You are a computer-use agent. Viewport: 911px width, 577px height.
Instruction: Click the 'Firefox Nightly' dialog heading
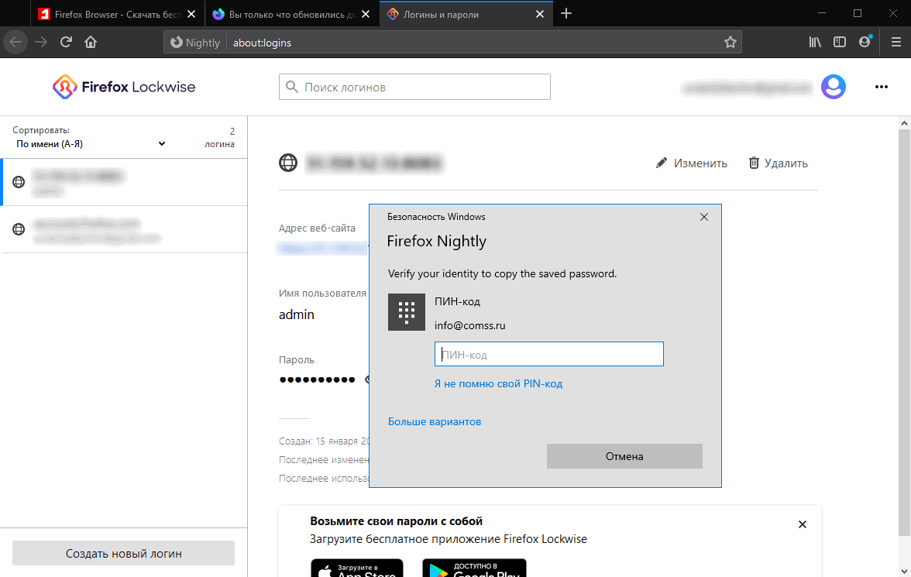[436, 241]
